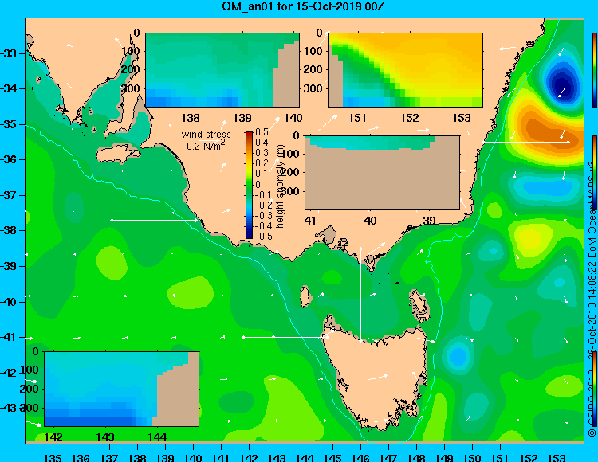Click latitude label -37 on the left axis

[9, 195]
